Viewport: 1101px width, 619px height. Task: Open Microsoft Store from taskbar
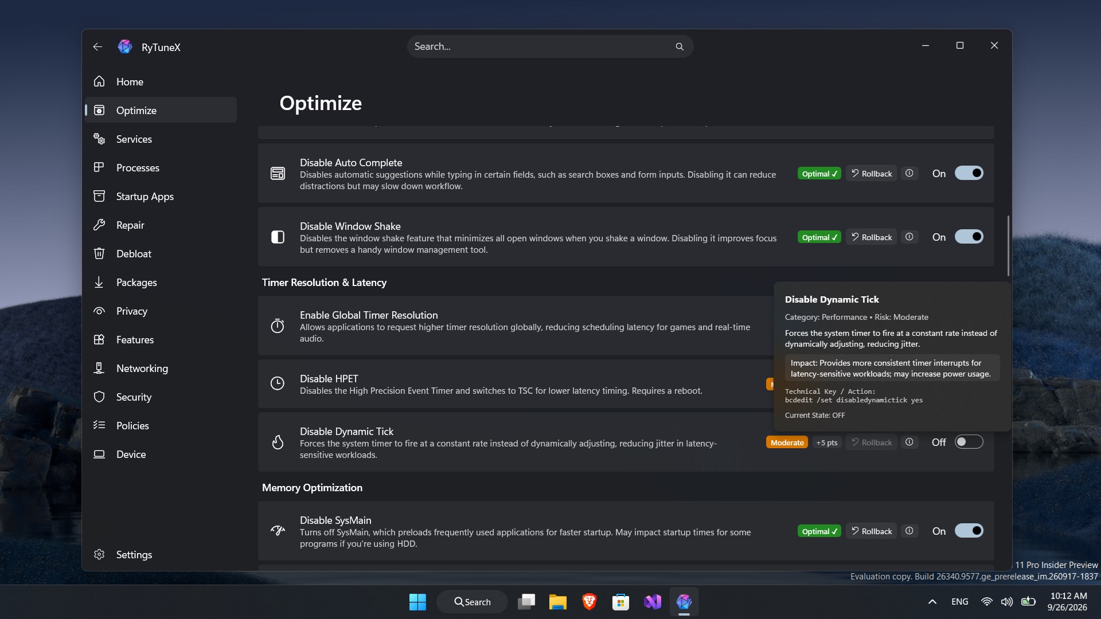(620, 602)
